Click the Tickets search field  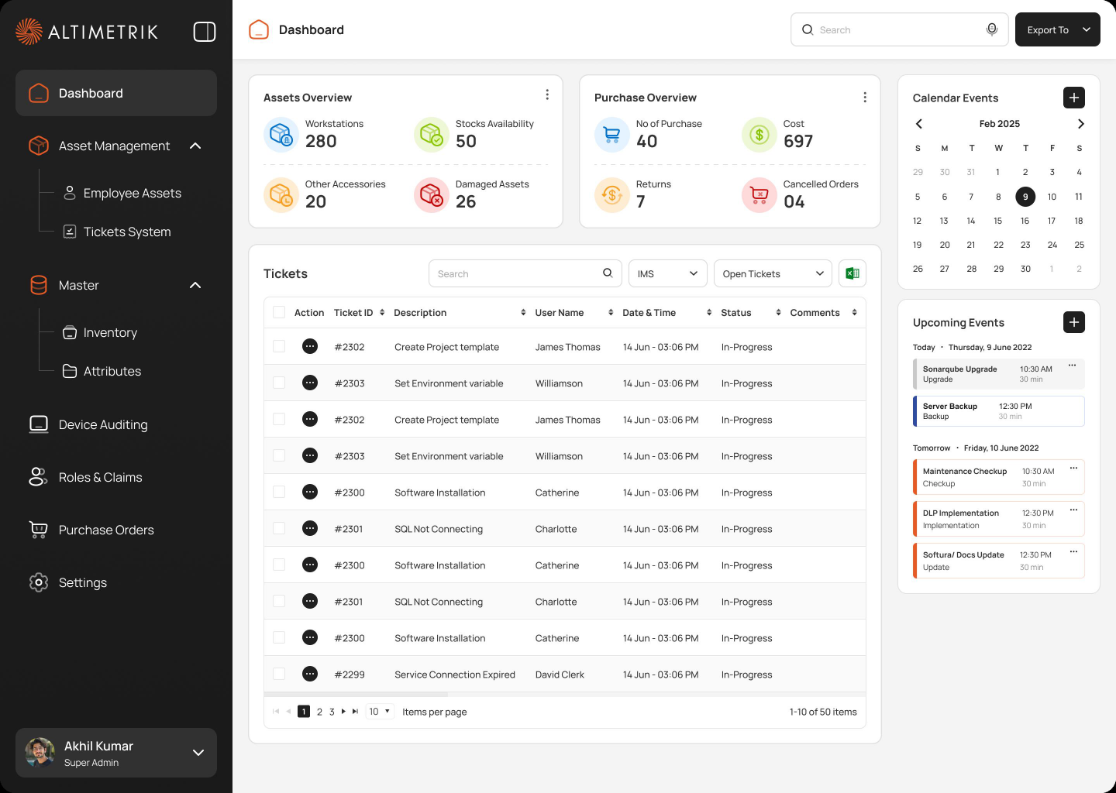[525, 273]
